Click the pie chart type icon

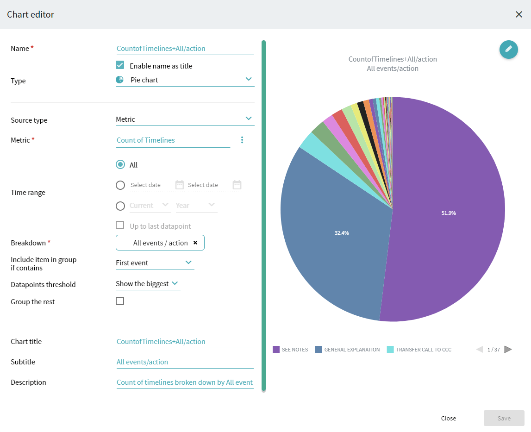[x=119, y=80]
